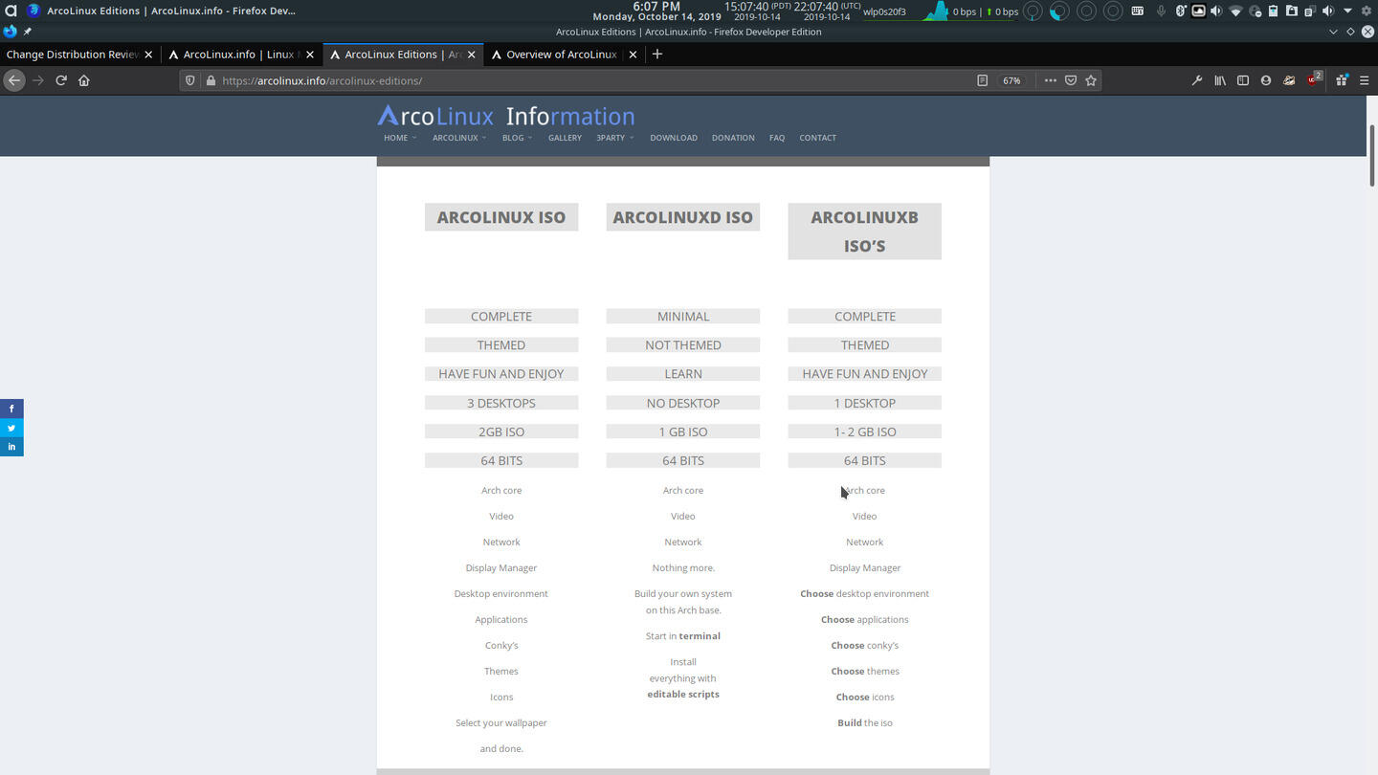Image resolution: width=1378 pixels, height=775 pixels.
Task: Go back to the previous page
Action: tap(14, 80)
